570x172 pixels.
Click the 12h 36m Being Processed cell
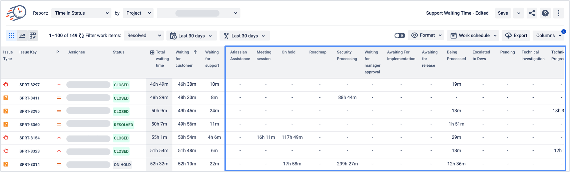(456, 164)
